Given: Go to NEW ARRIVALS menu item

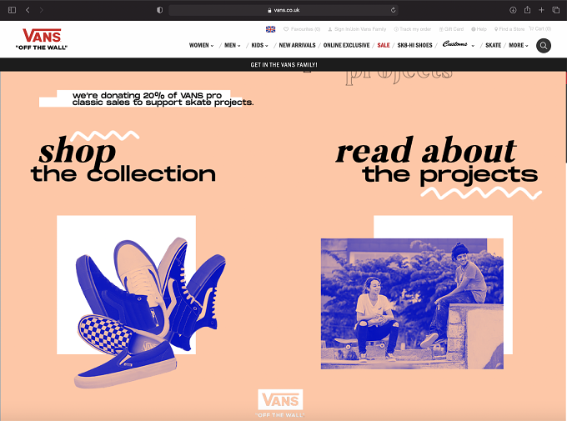Looking at the screenshot, I should (x=297, y=45).
